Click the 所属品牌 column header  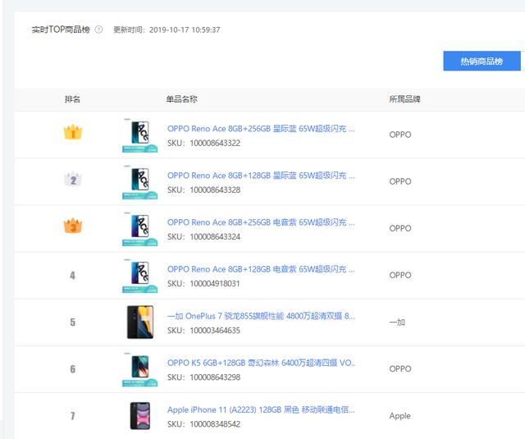click(404, 99)
